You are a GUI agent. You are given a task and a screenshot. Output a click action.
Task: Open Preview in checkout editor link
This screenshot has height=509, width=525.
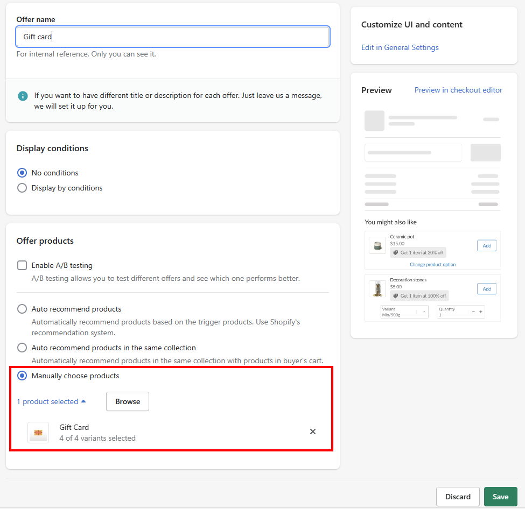458,90
